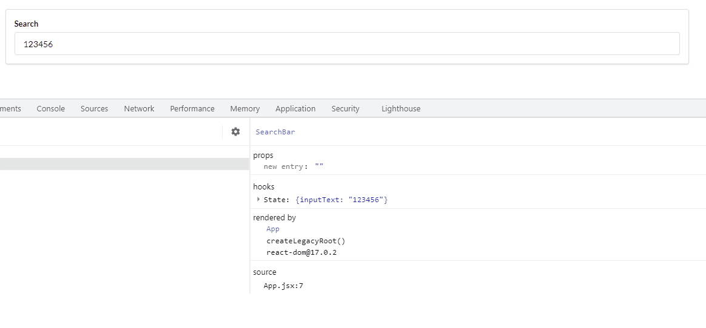Select the Lighthouse tab
Screen dimensions: 706x328
pos(401,108)
